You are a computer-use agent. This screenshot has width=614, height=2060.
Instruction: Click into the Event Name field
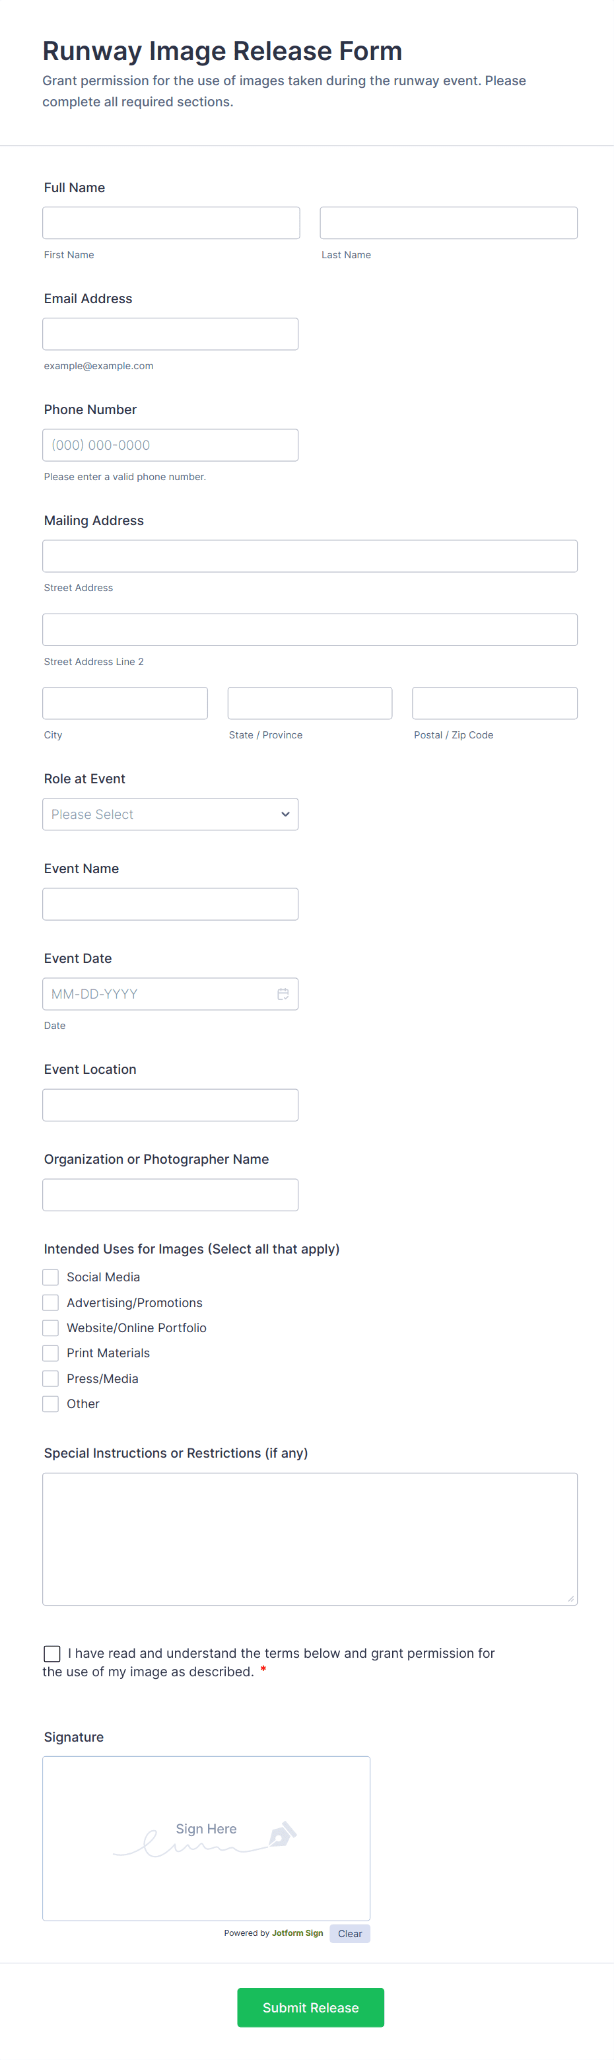point(170,904)
